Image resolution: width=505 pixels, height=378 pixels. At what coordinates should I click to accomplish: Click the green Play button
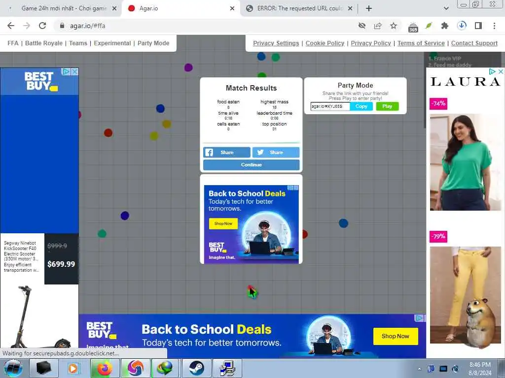(x=387, y=106)
